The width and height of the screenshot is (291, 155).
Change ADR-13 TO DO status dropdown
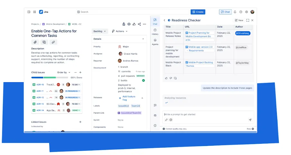coord(76,104)
